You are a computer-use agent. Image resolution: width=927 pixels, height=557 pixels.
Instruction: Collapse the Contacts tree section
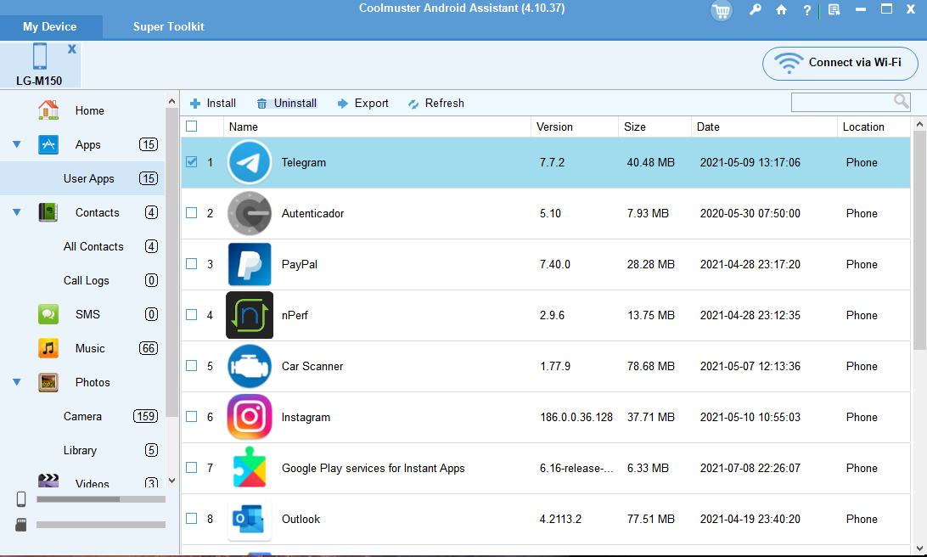click(17, 212)
